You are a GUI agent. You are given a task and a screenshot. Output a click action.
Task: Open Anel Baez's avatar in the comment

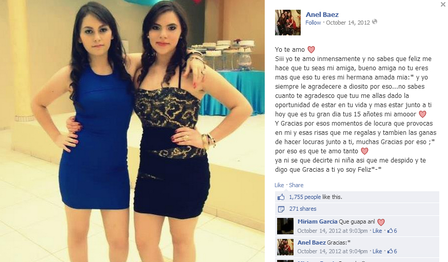tap(285, 247)
